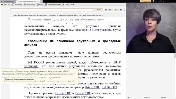Open Быстрый поиск quick search

tap(17, 4)
